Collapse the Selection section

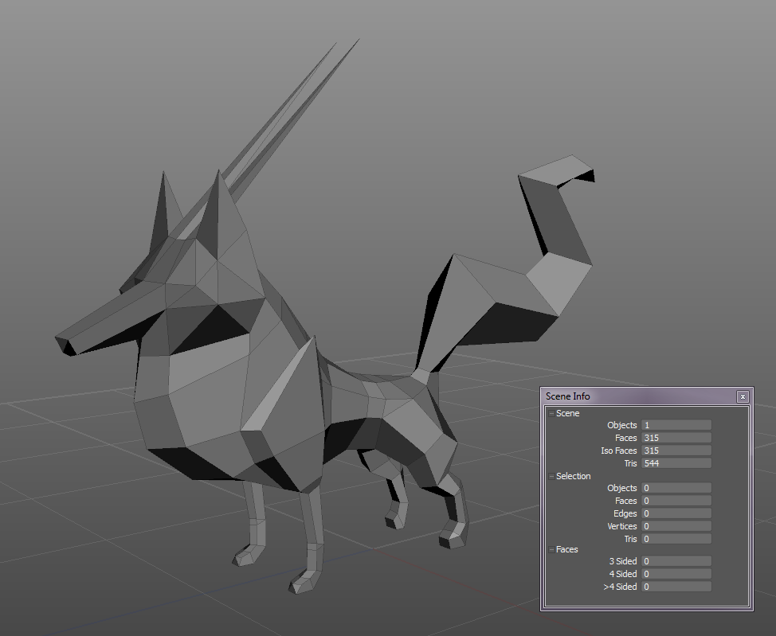pyautogui.click(x=551, y=476)
